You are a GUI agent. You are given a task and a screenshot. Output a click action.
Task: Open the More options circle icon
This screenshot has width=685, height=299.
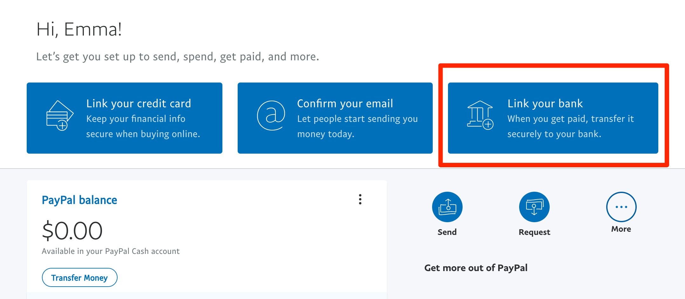pyautogui.click(x=621, y=207)
